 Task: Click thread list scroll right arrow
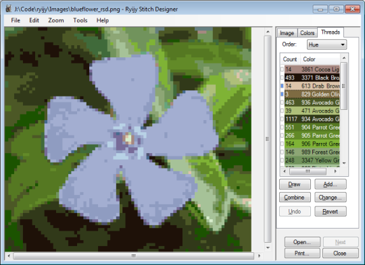click(x=335, y=171)
